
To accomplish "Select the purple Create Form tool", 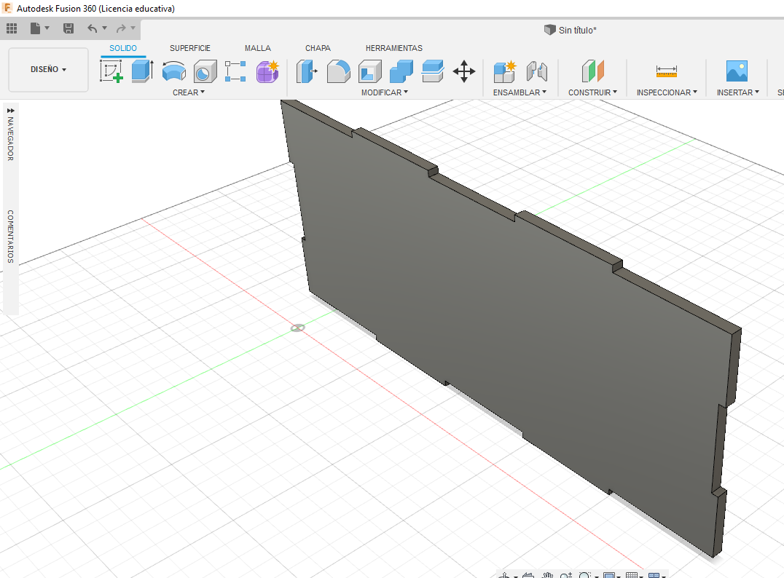I will 267,71.
